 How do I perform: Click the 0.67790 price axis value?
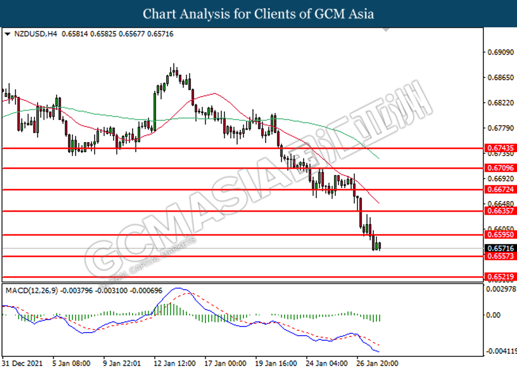500,128
